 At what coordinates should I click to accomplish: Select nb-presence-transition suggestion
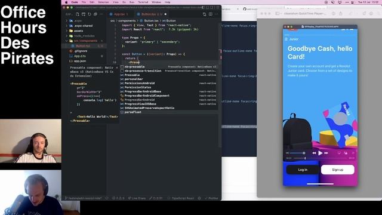tap(168, 71)
